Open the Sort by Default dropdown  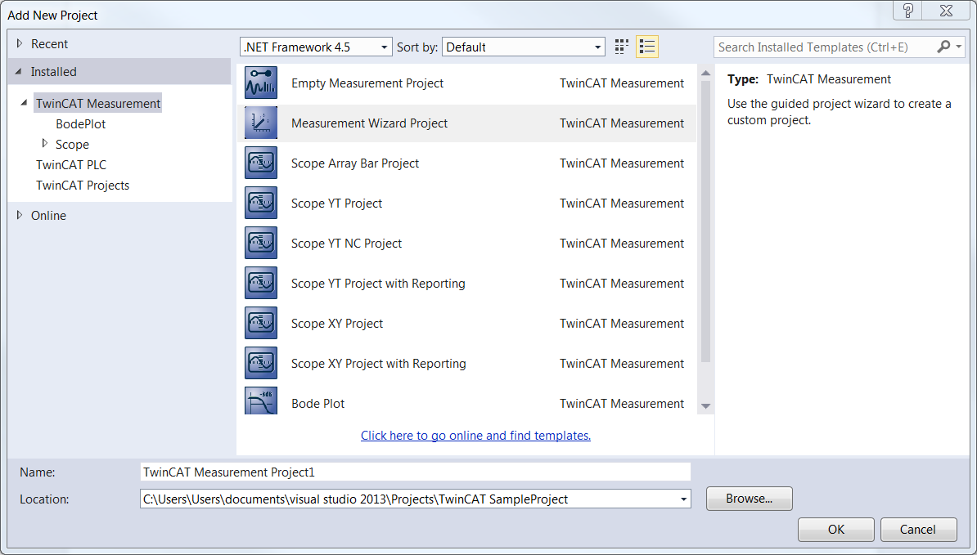(x=524, y=47)
